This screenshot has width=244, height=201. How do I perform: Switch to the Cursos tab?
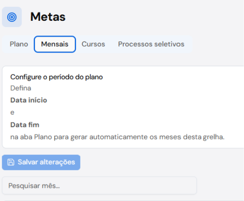pos(94,44)
